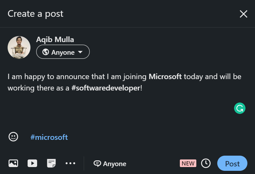Click the bold Microsoft mention

165,77
